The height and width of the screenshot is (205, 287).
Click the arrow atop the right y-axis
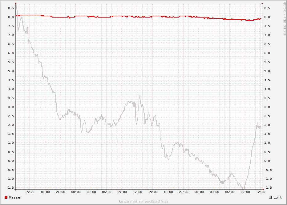pyautogui.click(x=262, y=3)
